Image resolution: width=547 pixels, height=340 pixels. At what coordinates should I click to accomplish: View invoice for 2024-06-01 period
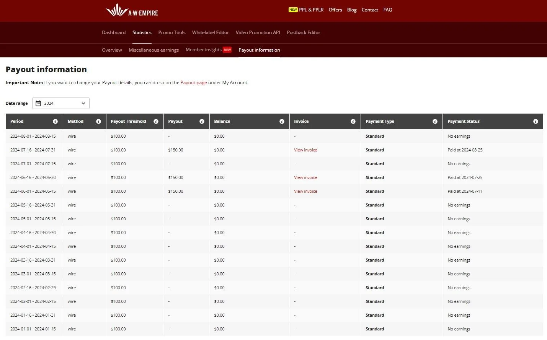(x=305, y=191)
